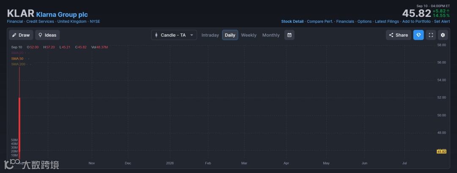Switch to Monthly timeframe
Image resolution: width=457 pixels, height=173 pixels.
point(271,35)
